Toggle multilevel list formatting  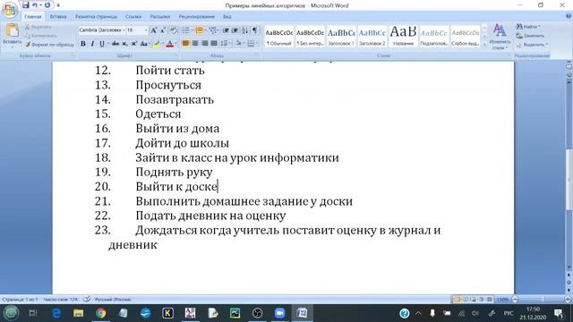[x=213, y=30]
